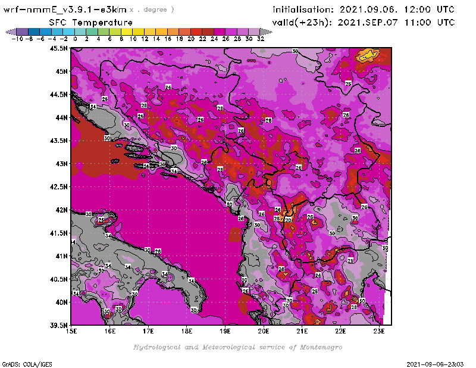Select the bright yellow swatch between 8 and 10

click(x=127, y=32)
